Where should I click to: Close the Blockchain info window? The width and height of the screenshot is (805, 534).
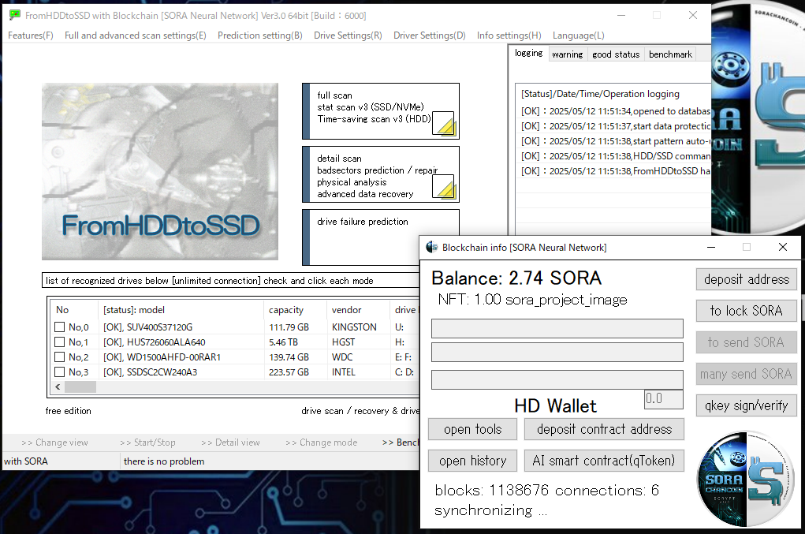782,248
